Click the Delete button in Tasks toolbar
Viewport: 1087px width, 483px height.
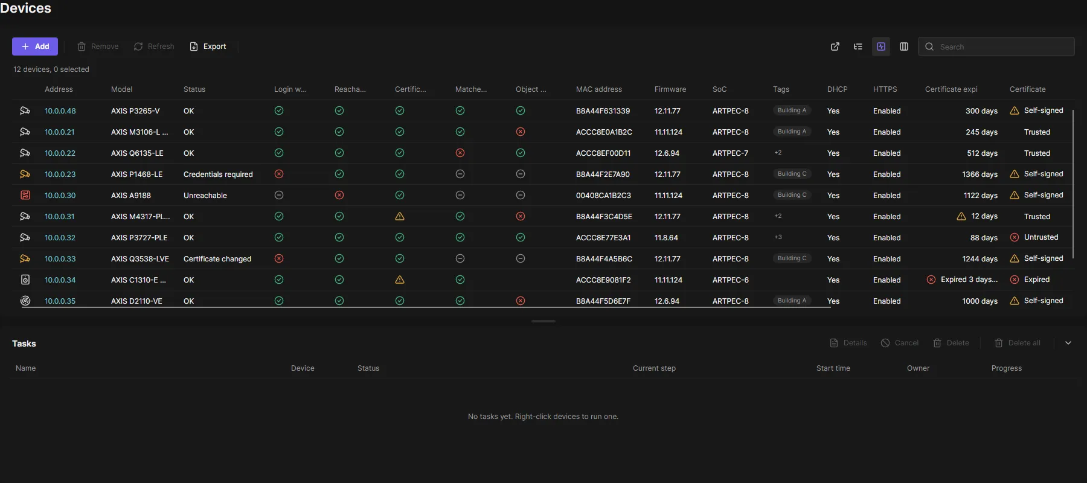[x=951, y=343]
